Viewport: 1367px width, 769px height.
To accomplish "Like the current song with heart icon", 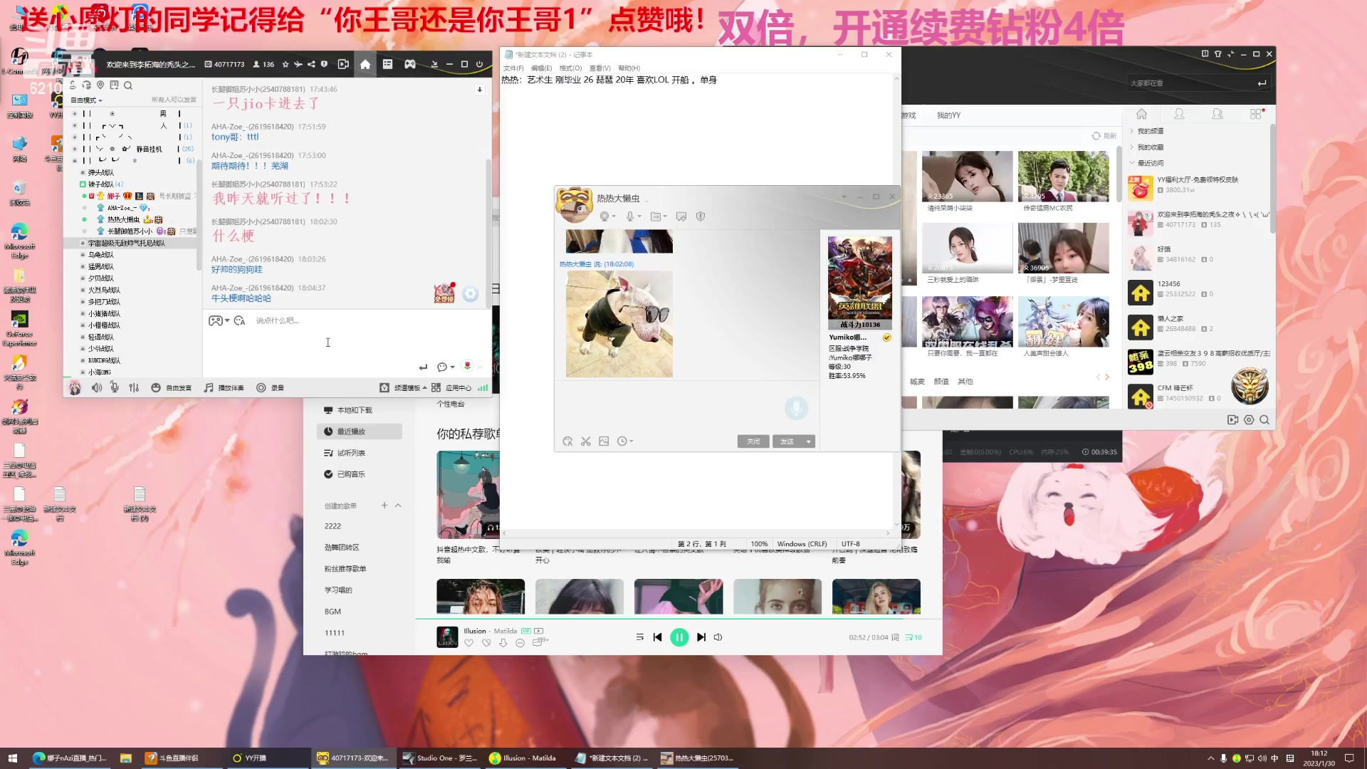I will click(468, 643).
